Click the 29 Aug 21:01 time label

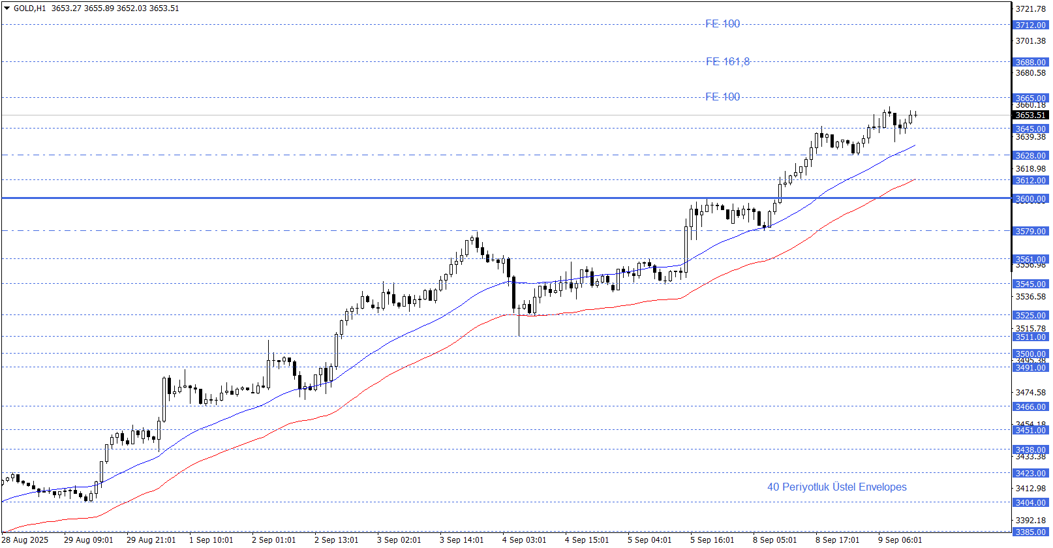pos(151,540)
